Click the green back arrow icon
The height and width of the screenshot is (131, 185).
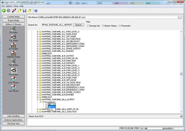[4, 11]
